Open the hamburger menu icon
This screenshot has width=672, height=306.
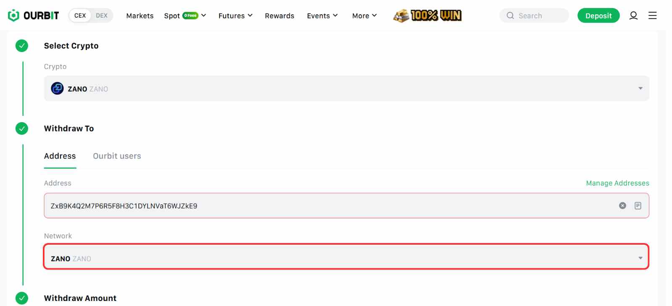pyautogui.click(x=652, y=16)
